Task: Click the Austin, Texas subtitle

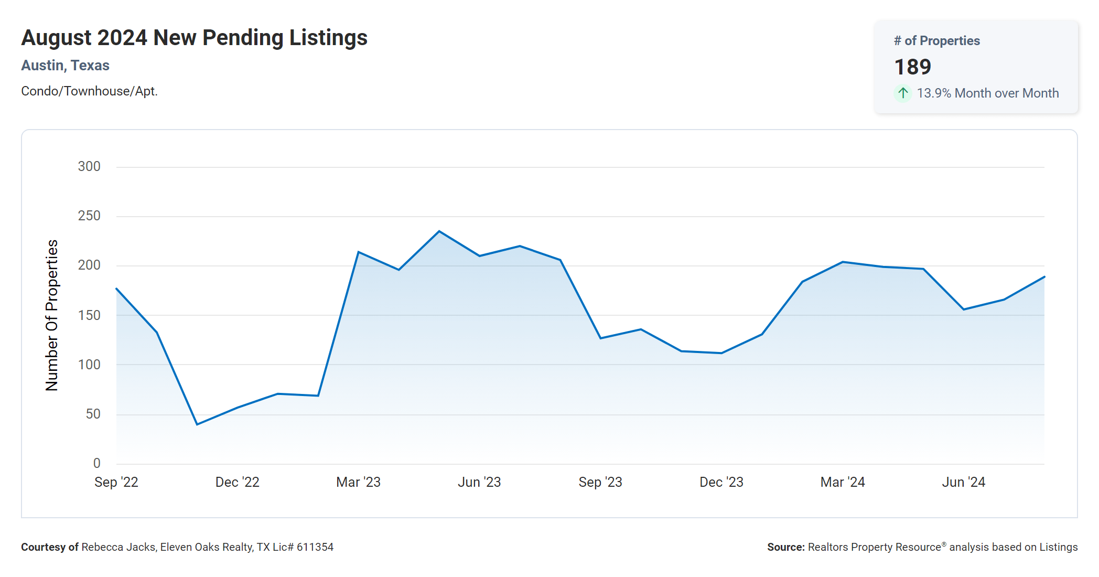Action: [x=65, y=66]
